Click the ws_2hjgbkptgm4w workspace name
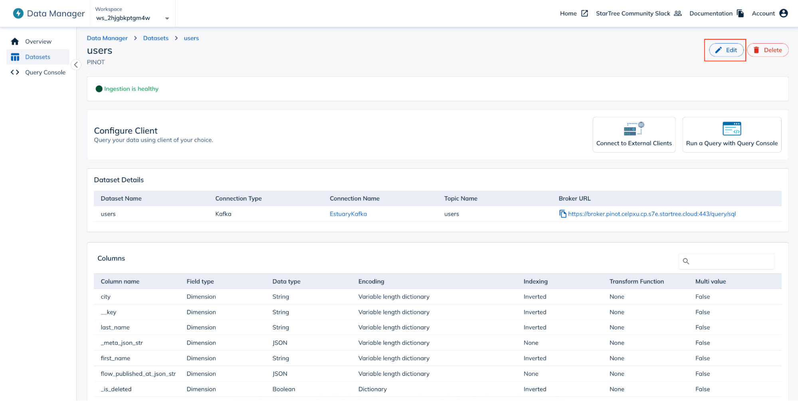Image resolution: width=798 pixels, height=401 pixels. 123,18
